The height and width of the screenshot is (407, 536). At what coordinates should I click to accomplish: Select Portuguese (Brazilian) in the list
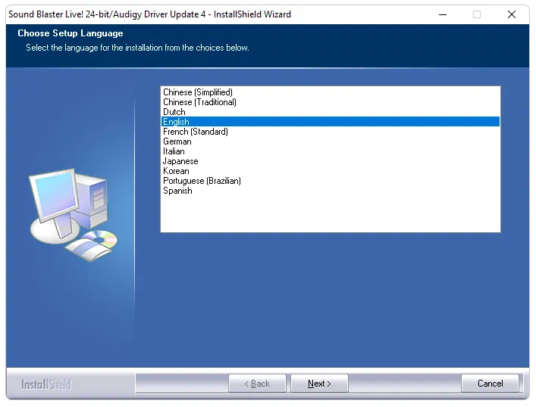(x=202, y=181)
